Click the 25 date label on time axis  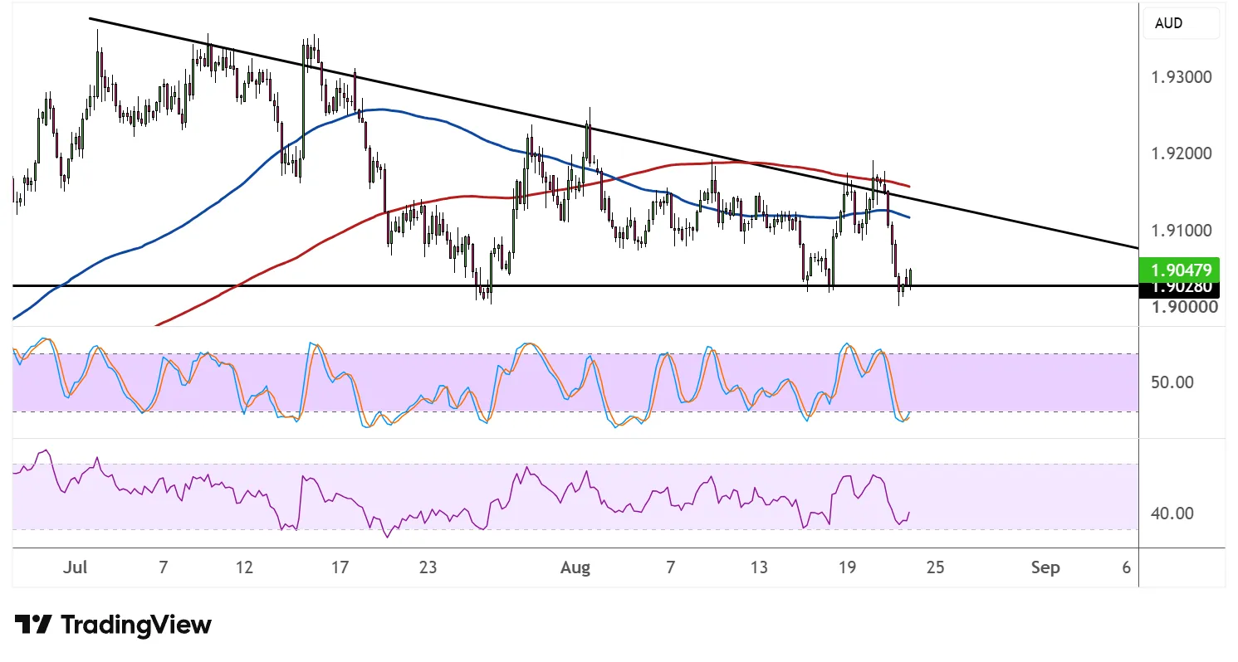(x=935, y=568)
